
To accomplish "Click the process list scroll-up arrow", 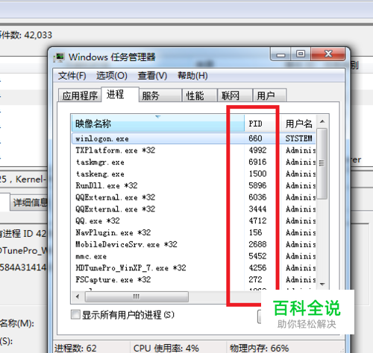I will coord(322,121).
